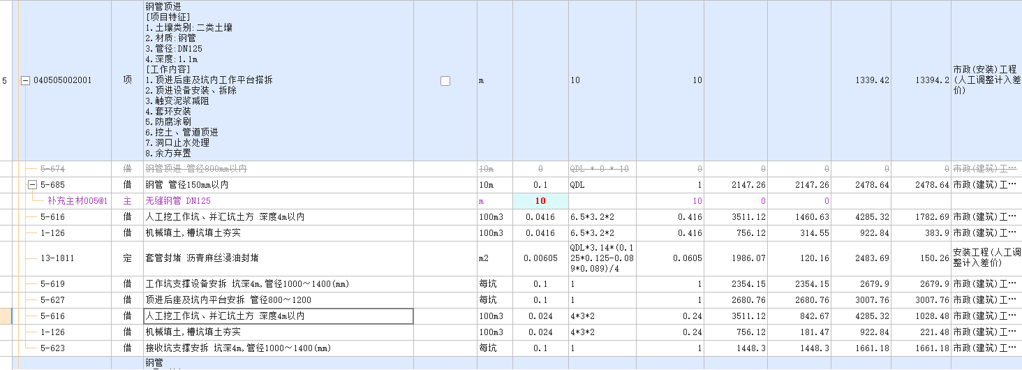Click 顶进后座及坑内平台安拆 name cell
This screenshot has width=1022, height=370.
[x=279, y=300]
